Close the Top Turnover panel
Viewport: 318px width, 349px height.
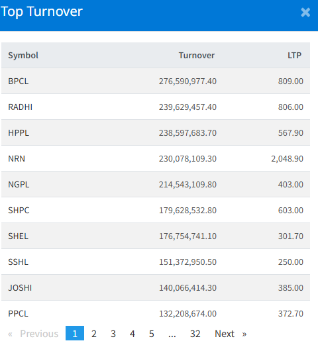pyautogui.click(x=305, y=13)
